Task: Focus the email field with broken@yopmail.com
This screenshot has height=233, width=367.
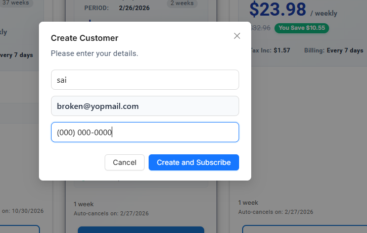Action: (145, 106)
